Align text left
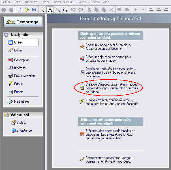Viewport: 171px width, 170px height. (151, 10)
